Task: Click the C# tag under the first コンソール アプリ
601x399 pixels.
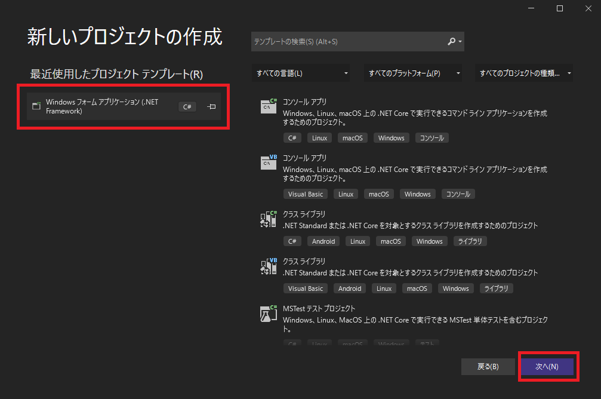Action: coord(292,138)
